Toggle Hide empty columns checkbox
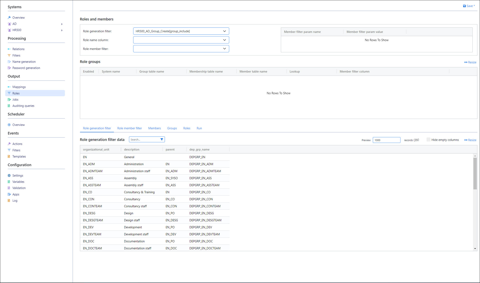480x283 pixels. (x=428, y=140)
